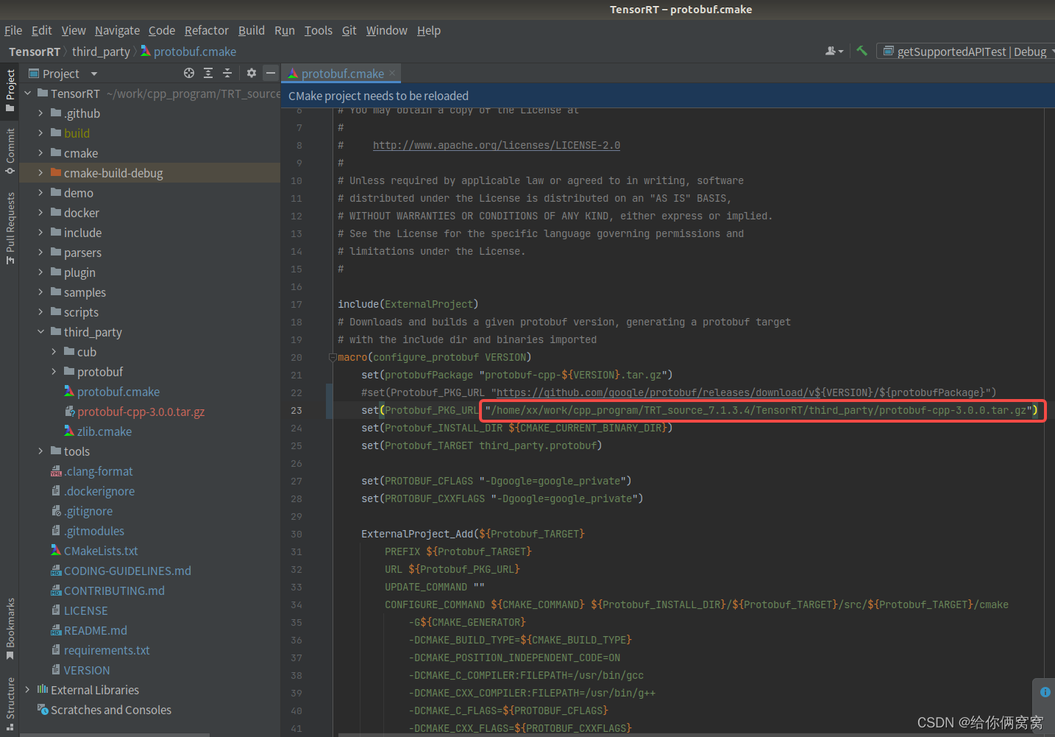Open the File menu

pos(13,30)
